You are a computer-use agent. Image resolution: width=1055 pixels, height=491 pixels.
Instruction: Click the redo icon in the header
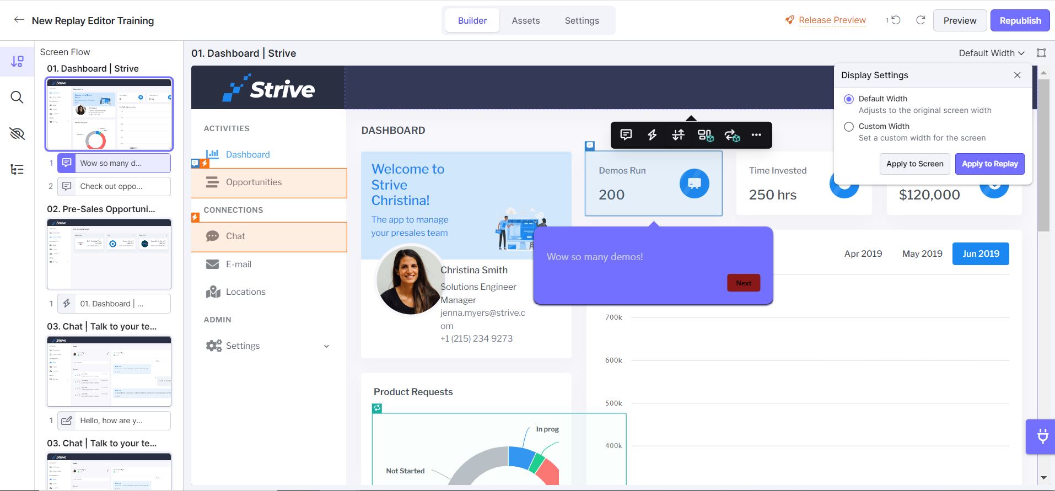tap(921, 20)
